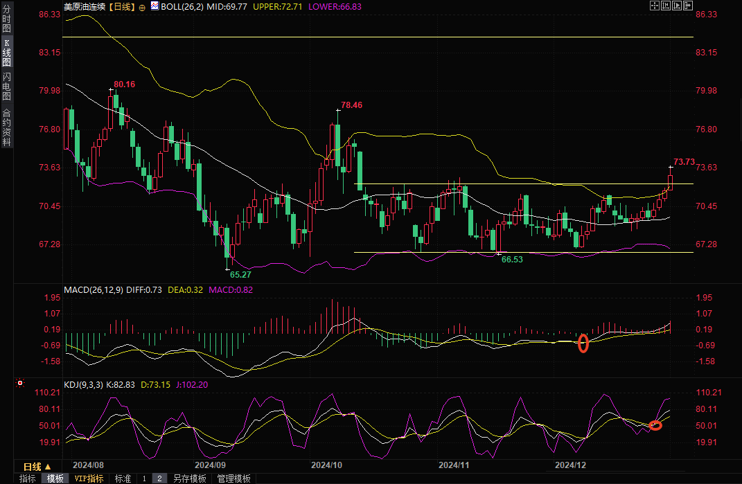The width and height of the screenshot is (742, 484).
Task: Click the chart playback icon at top right
Action: [677, 6]
